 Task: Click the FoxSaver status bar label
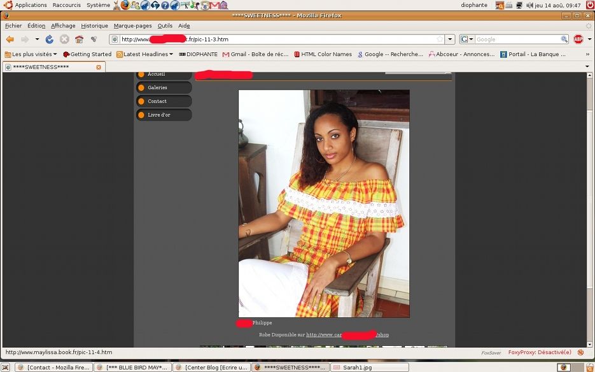point(491,353)
